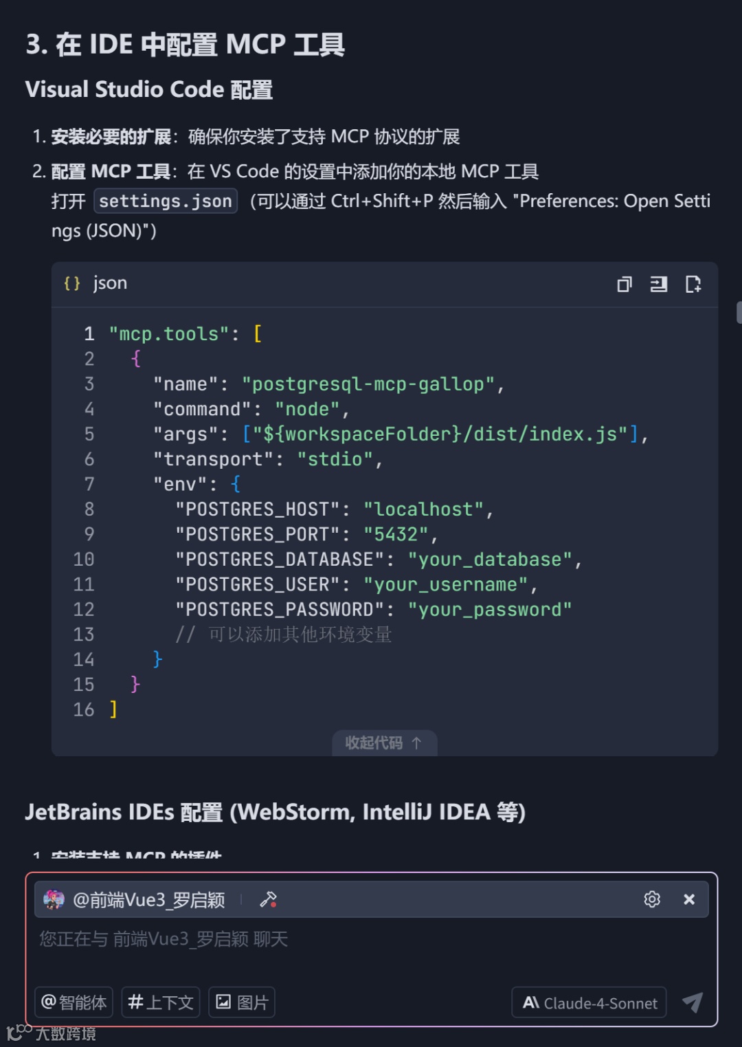Open chat settings gear icon
The height and width of the screenshot is (1047, 742).
point(652,899)
